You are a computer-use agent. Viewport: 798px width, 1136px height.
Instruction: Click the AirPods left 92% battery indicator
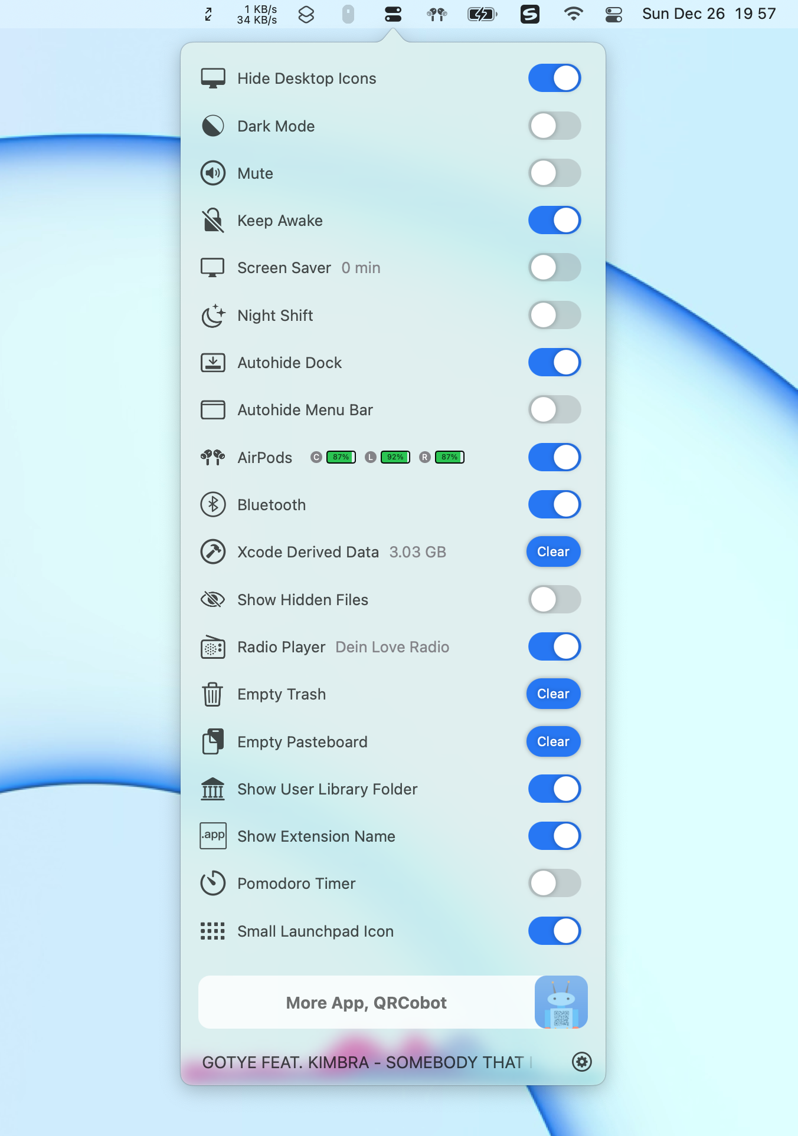tap(395, 457)
